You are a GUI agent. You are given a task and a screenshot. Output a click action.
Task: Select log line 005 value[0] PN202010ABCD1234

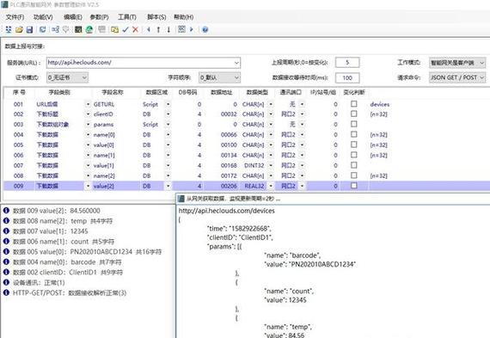click(87, 252)
